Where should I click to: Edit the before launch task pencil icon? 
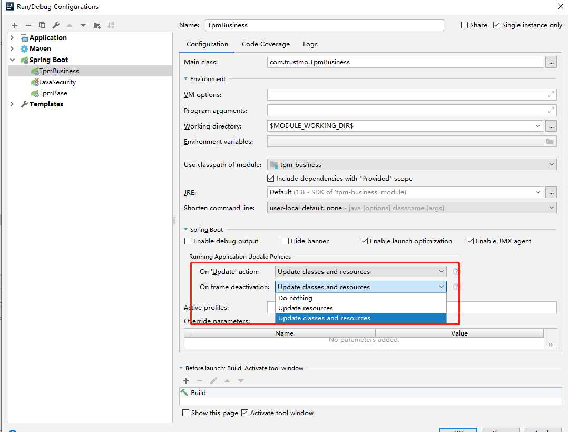point(213,381)
